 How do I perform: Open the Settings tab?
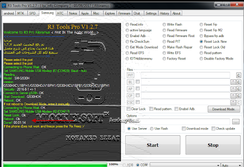151,13
